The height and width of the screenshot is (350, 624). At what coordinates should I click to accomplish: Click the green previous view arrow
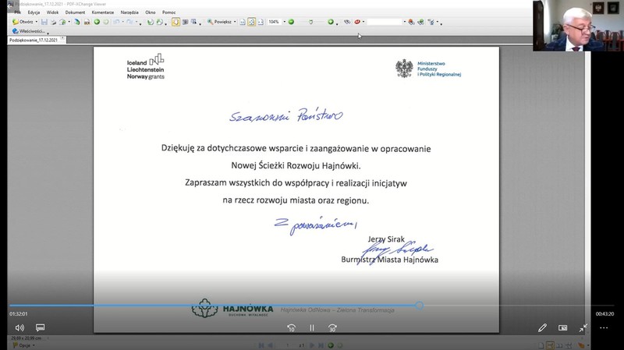97,22
